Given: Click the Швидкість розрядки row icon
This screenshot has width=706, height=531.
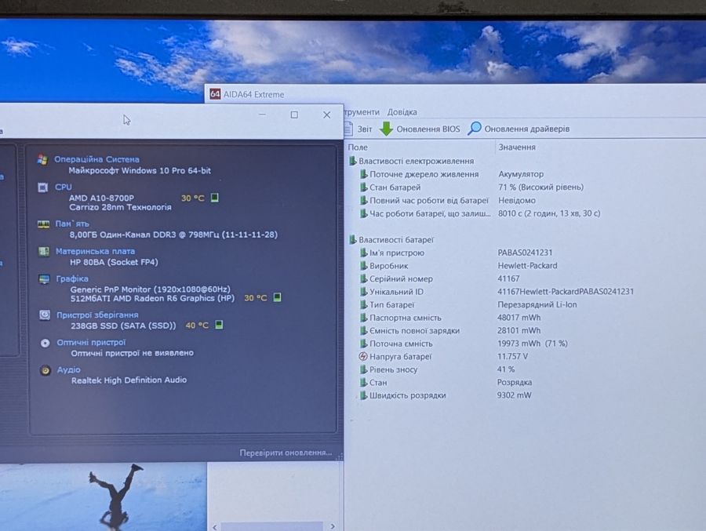Looking at the screenshot, I should point(363,395).
